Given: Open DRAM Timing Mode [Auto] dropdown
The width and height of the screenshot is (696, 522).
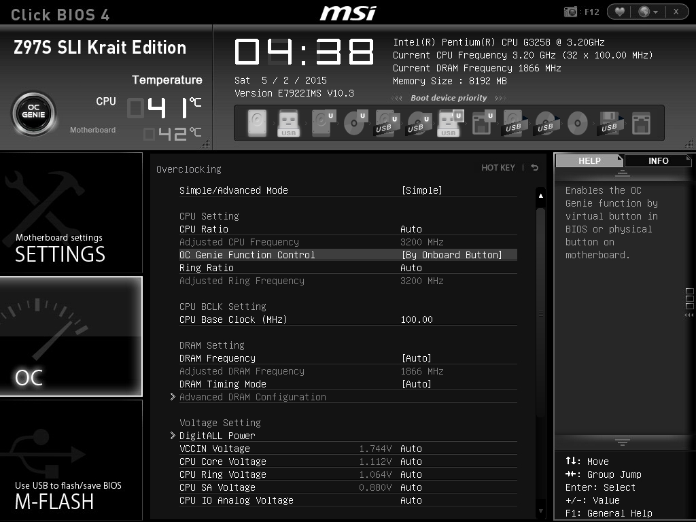Looking at the screenshot, I should (x=417, y=384).
